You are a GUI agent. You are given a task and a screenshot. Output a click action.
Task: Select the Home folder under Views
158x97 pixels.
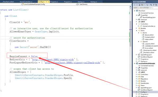(145, 33)
